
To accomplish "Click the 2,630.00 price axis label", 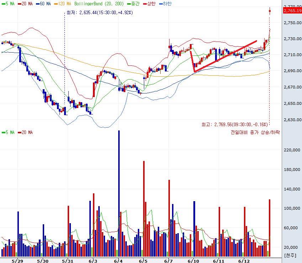I will [293, 120].
